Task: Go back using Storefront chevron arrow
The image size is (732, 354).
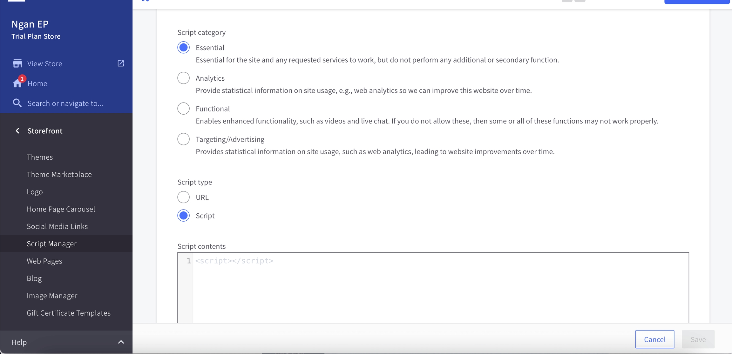Action: pos(17,131)
